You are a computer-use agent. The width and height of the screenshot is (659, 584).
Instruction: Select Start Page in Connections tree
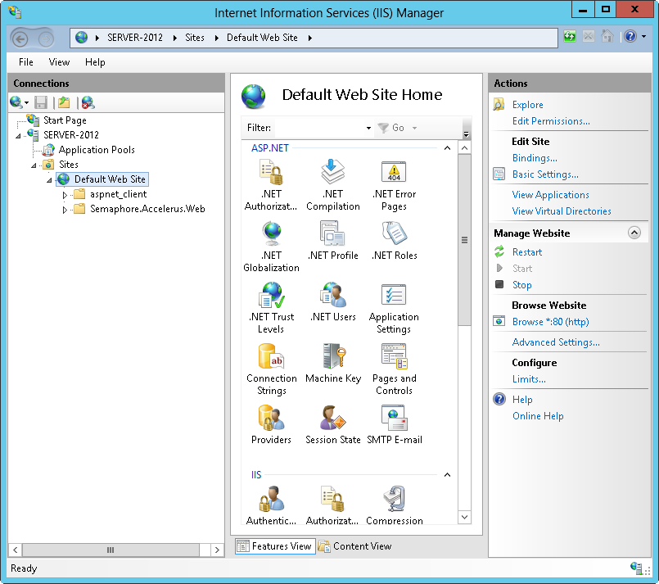point(65,120)
